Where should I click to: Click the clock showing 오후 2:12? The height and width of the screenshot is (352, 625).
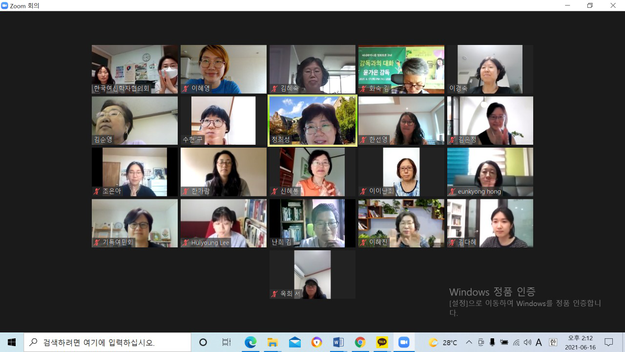581,342
